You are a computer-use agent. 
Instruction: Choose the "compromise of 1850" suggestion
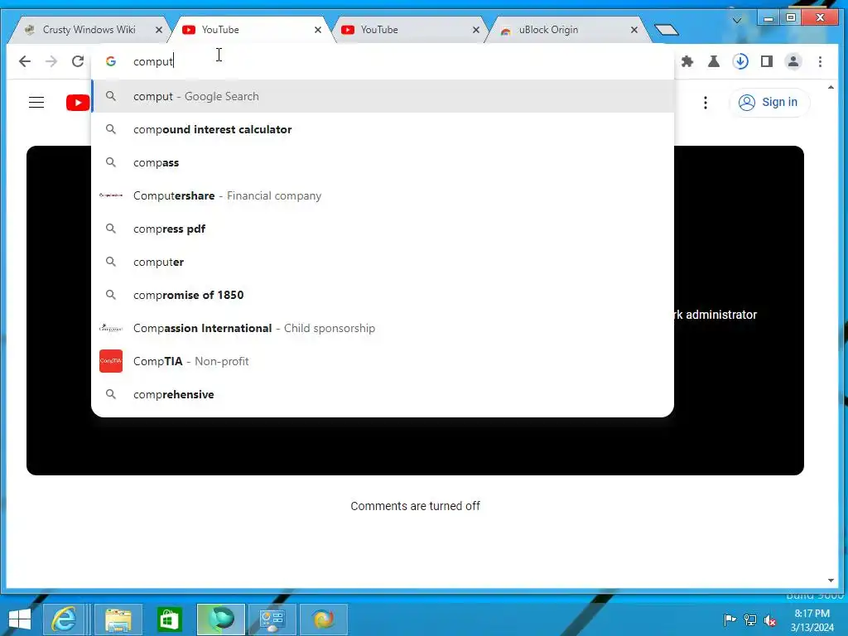383,295
